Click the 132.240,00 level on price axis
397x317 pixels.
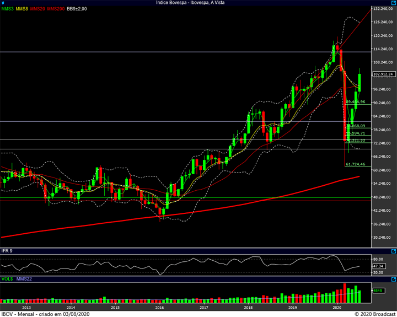(x=383, y=9)
